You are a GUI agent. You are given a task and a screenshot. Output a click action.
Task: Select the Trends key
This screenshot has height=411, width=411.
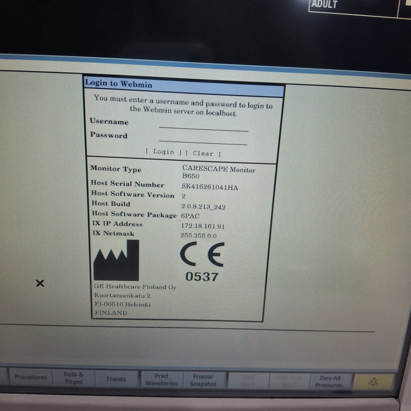116,379
